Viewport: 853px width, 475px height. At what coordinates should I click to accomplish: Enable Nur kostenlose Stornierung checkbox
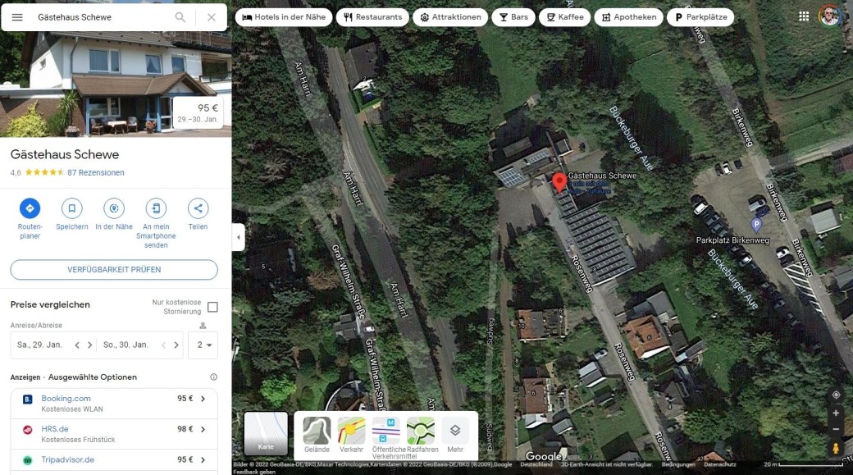point(212,307)
